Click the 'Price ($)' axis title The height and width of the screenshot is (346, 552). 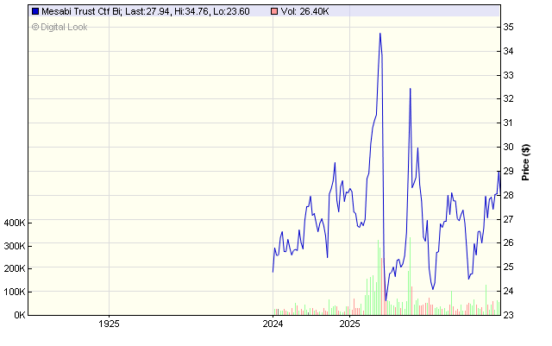525,162
